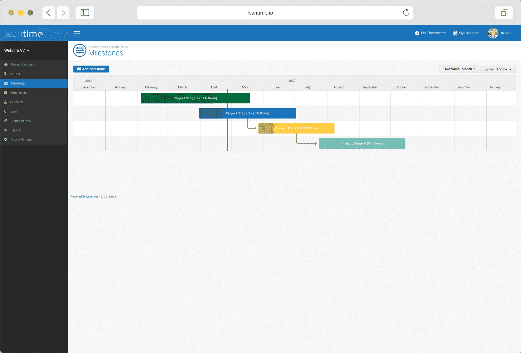Click the Add Milestone button
Screen dimensions: 521x353
coord(91,69)
